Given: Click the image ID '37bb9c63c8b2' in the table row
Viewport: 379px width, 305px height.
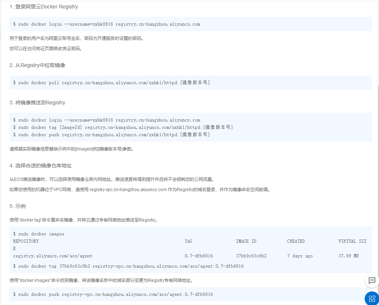Looking at the screenshot, I should tap(251, 256).
